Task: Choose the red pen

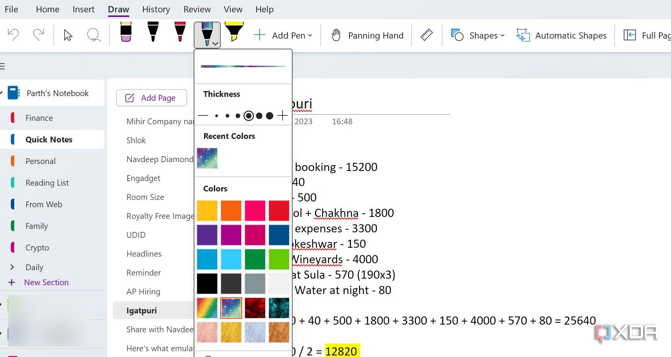Action: click(x=180, y=32)
